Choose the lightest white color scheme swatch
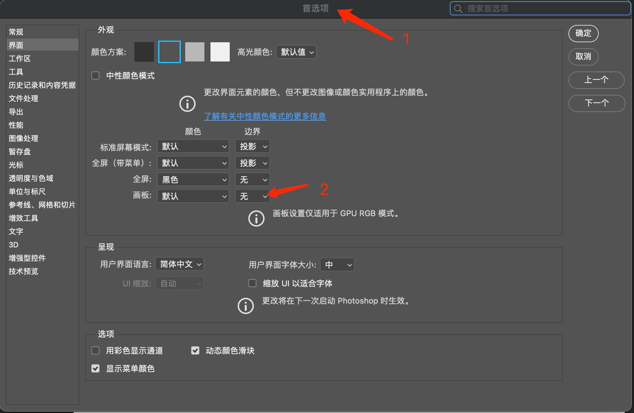The image size is (634, 413). (220, 52)
